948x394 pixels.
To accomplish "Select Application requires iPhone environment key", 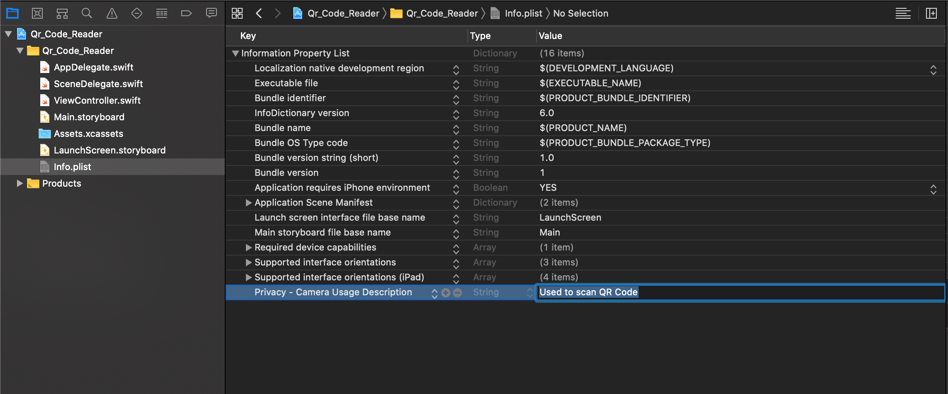I will tap(342, 187).
